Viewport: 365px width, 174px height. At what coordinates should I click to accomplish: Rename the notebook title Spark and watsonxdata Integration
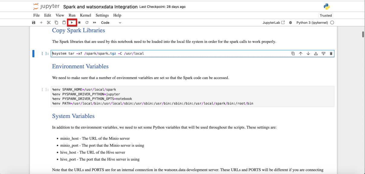pos(100,7)
